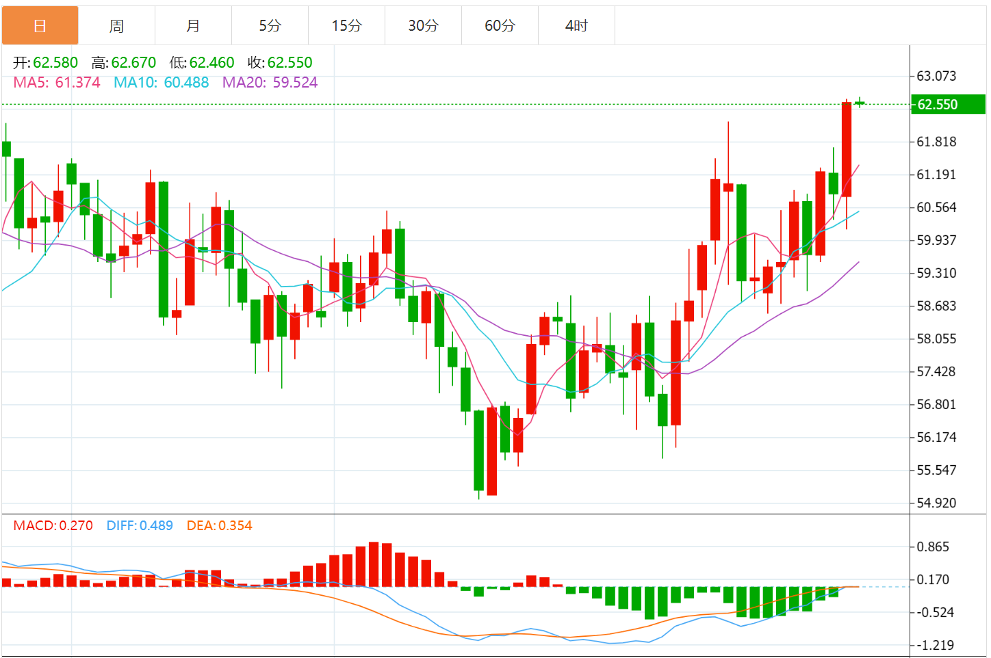Click the green 62.550 current price label
The image size is (991, 658).
(x=948, y=105)
